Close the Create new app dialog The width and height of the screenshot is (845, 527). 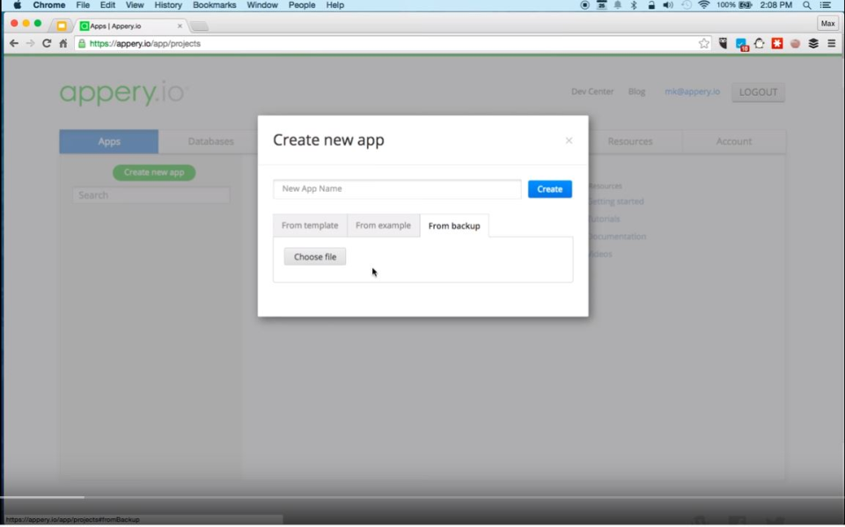pyautogui.click(x=569, y=140)
